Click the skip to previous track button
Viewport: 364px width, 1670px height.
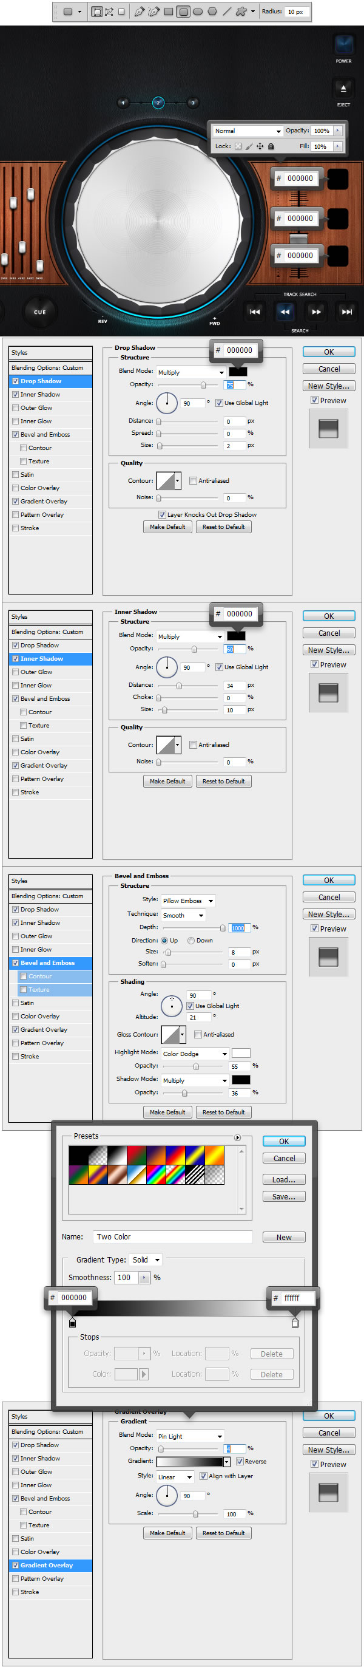(255, 312)
